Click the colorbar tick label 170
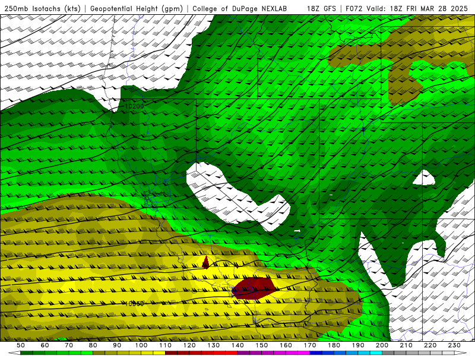This screenshot has height=356, width=475. pos(309,345)
